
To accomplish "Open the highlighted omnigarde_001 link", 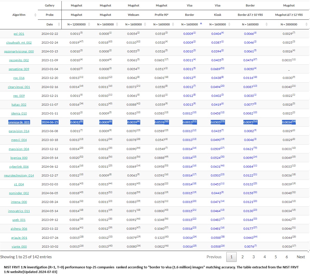I will pos(19,122).
